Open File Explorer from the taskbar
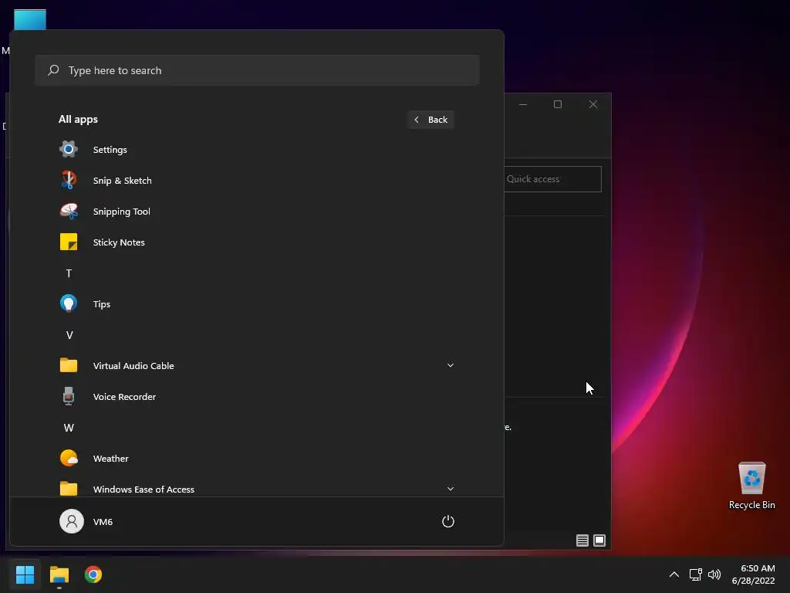The height and width of the screenshot is (593, 790). pos(59,574)
